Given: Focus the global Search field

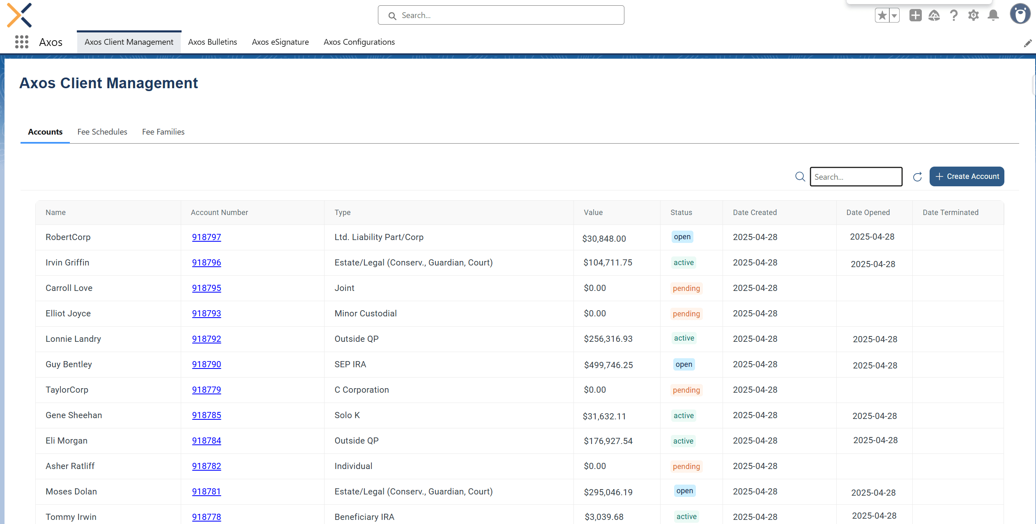Looking at the screenshot, I should pyautogui.click(x=501, y=15).
